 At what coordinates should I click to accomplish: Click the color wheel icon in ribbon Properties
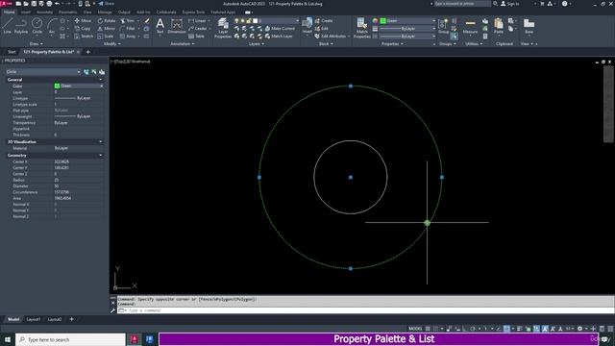pos(375,21)
